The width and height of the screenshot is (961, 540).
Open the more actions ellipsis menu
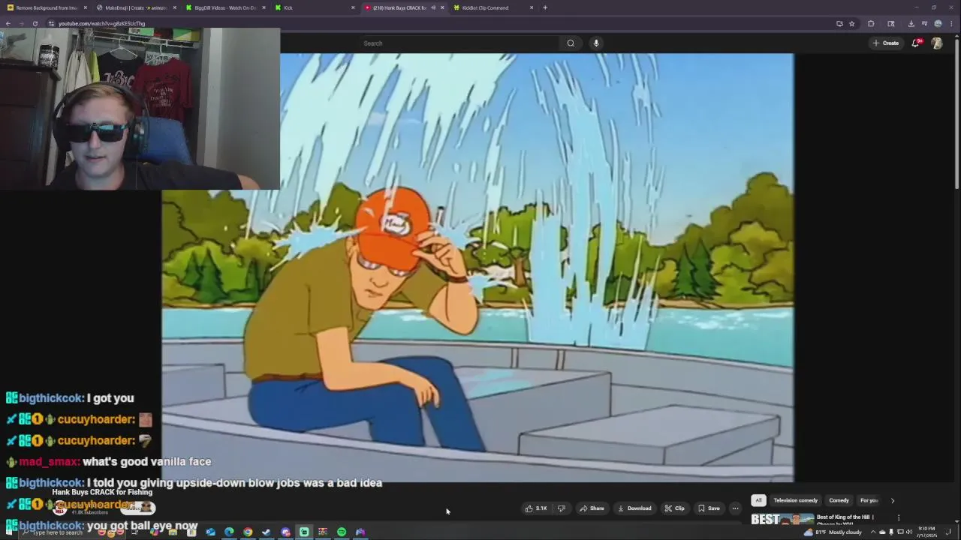(x=735, y=508)
